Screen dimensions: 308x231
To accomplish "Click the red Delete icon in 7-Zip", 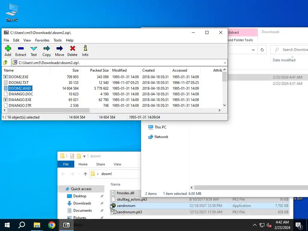I will point(72,51).
